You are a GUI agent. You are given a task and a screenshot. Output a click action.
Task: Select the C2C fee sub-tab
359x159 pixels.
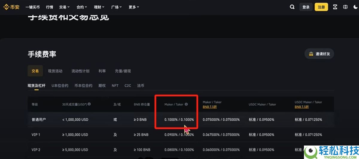(x=128, y=86)
